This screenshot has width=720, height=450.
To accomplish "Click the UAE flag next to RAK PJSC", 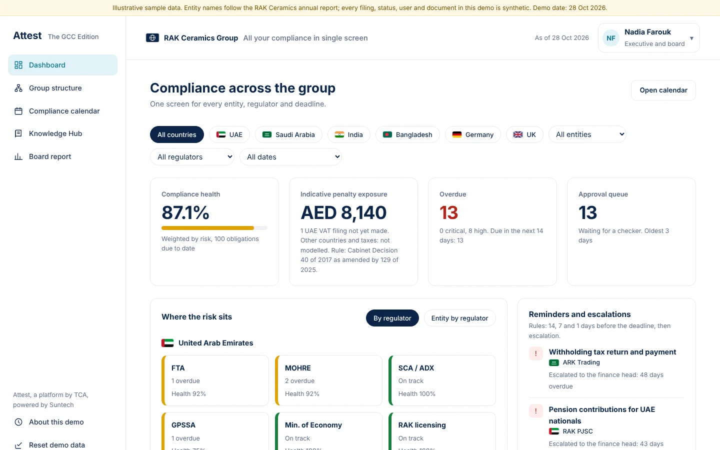I will tap(554, 431).
